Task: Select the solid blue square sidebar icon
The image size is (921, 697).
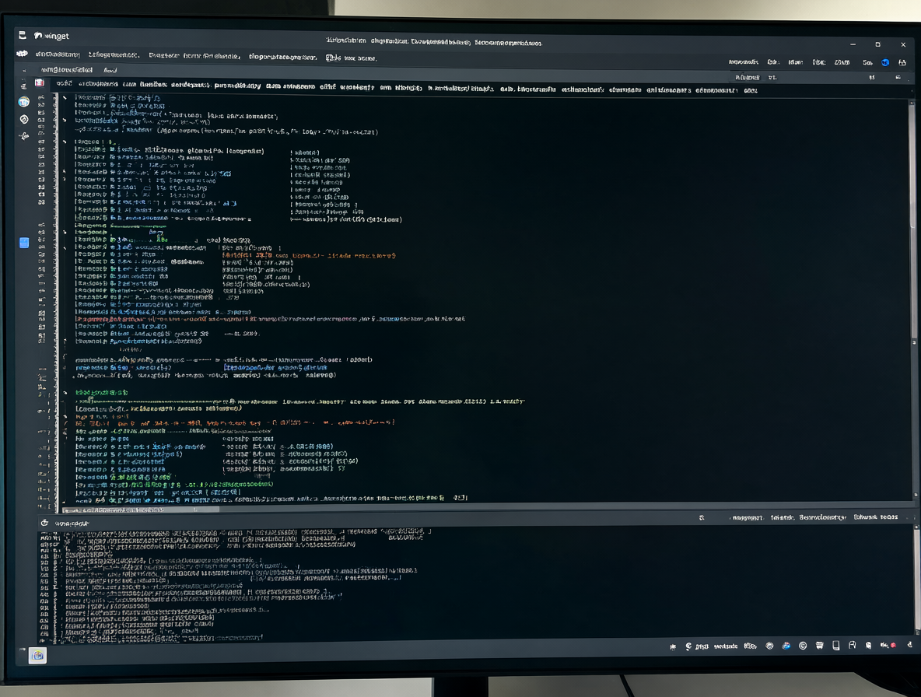Action: 24,243
